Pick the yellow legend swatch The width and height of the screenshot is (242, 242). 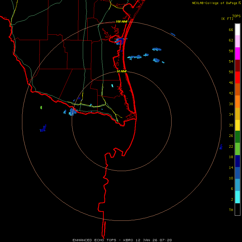pyautogui.click(x=237, y=125)
